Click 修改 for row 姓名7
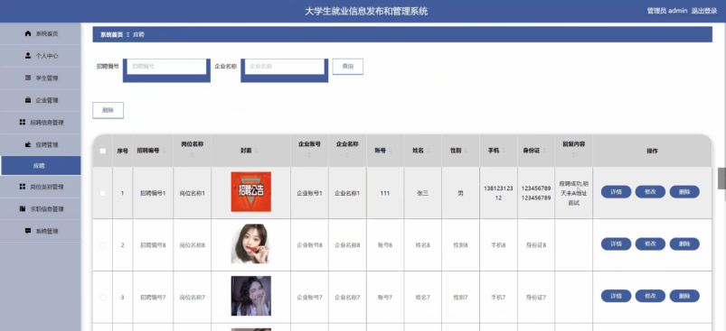This screenshot has width=726, height=331. [x=650, y=296]
